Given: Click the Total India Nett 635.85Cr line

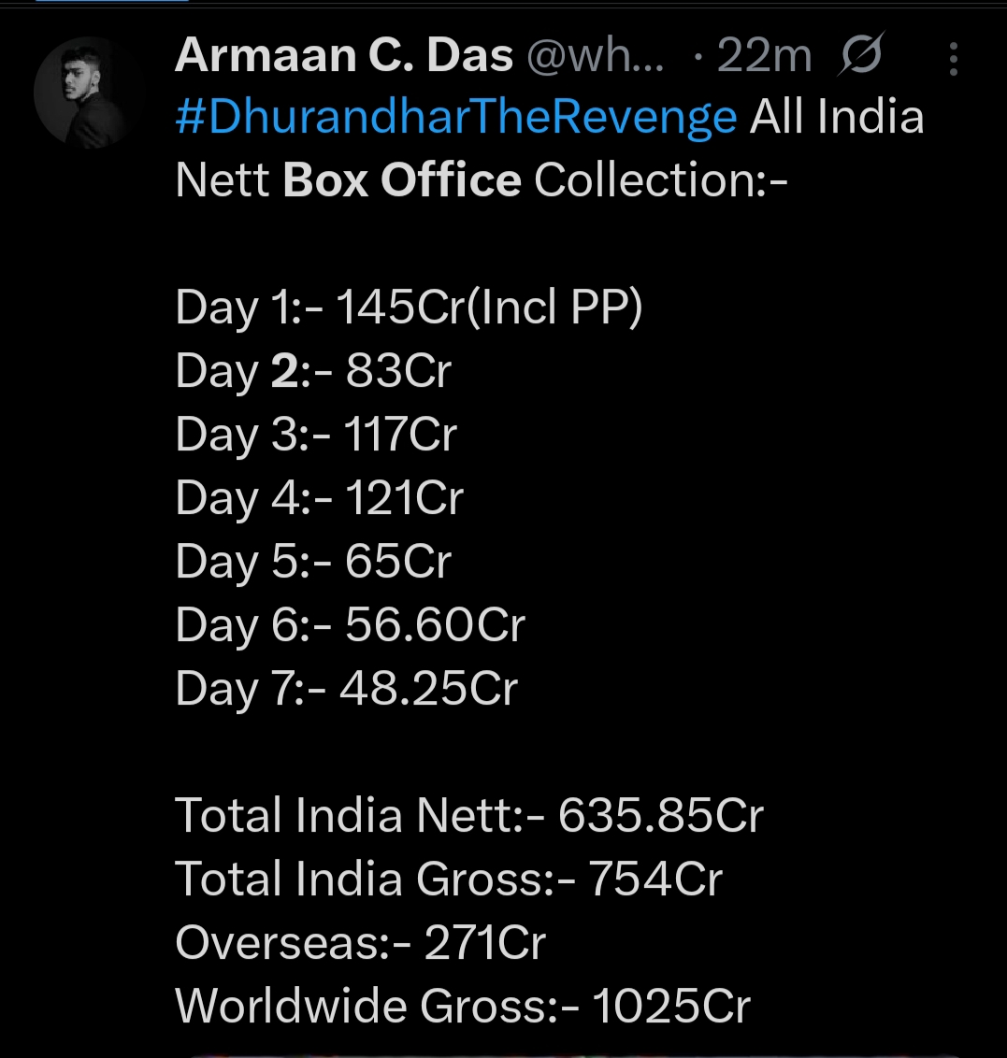Looking at the screenshot, I should pos(468,815).
